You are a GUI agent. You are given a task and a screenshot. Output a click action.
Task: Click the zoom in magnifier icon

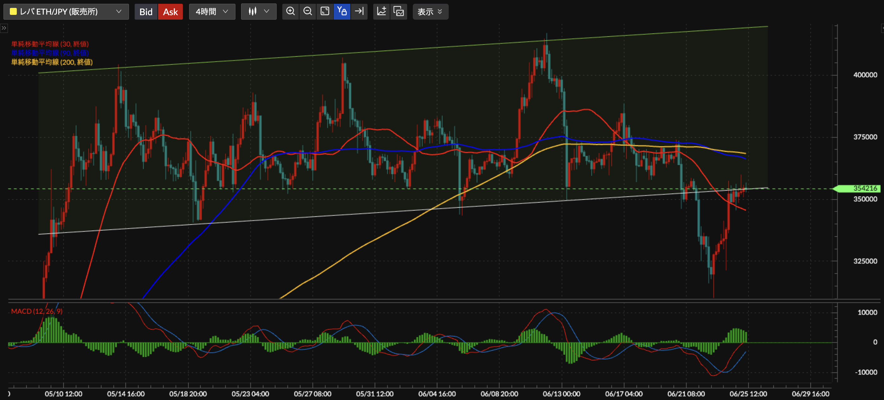click(290, 11)
